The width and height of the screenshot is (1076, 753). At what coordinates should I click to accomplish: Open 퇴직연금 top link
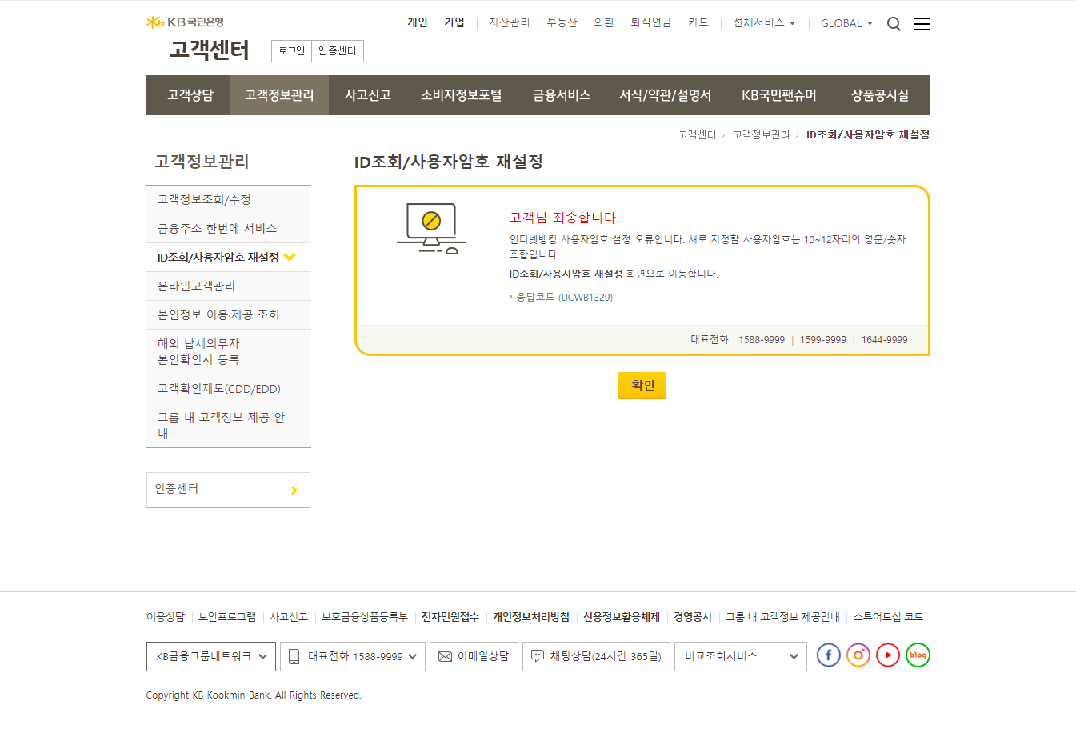(x=651, y=22)
